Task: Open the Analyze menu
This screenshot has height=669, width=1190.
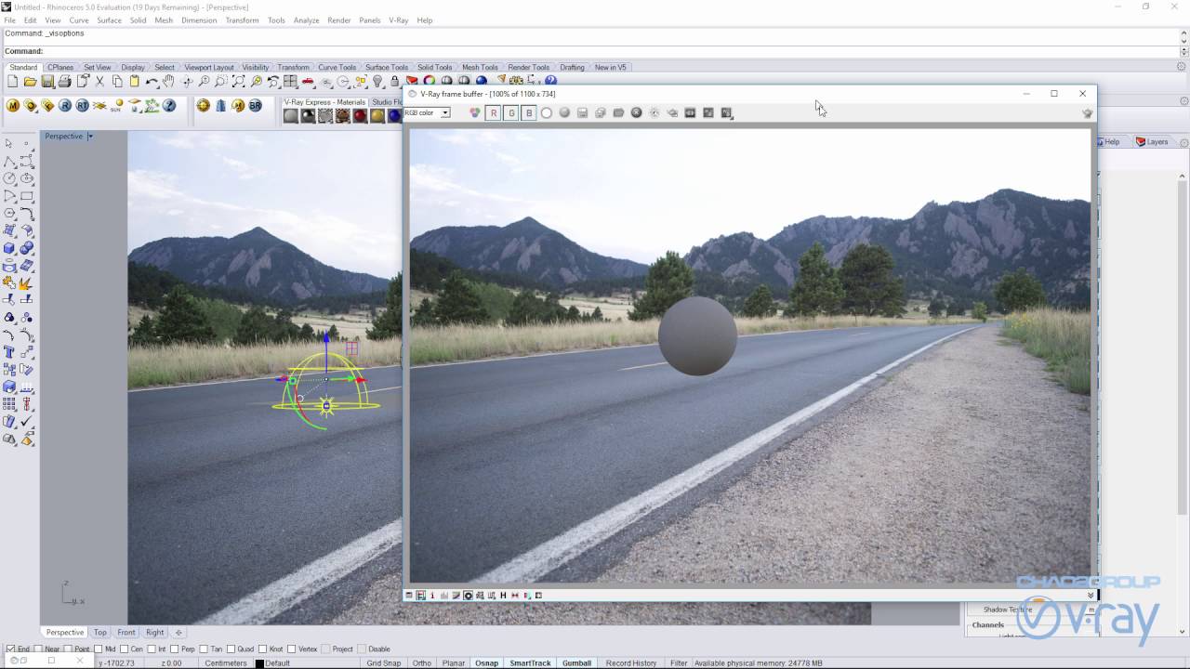Action: click(306, 20)
